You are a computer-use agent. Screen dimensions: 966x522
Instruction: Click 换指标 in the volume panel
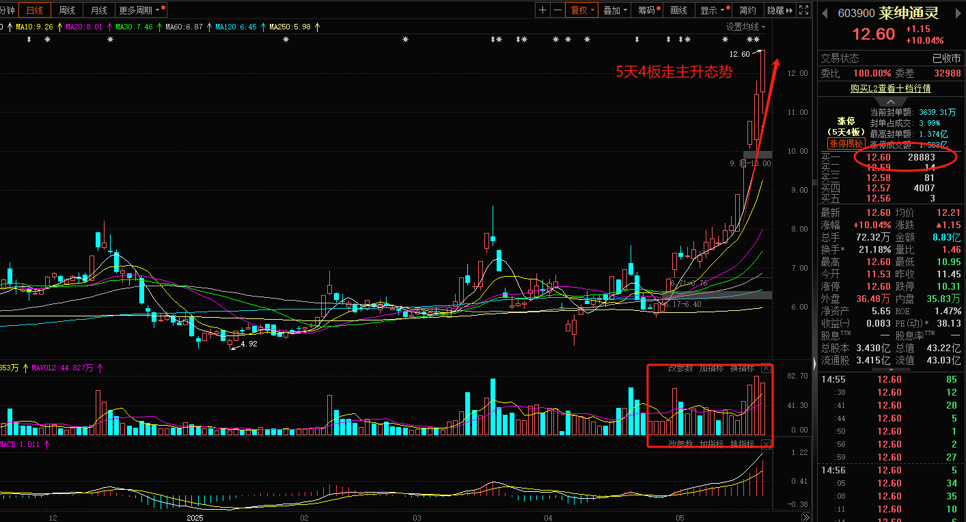(x=742, y=368)
